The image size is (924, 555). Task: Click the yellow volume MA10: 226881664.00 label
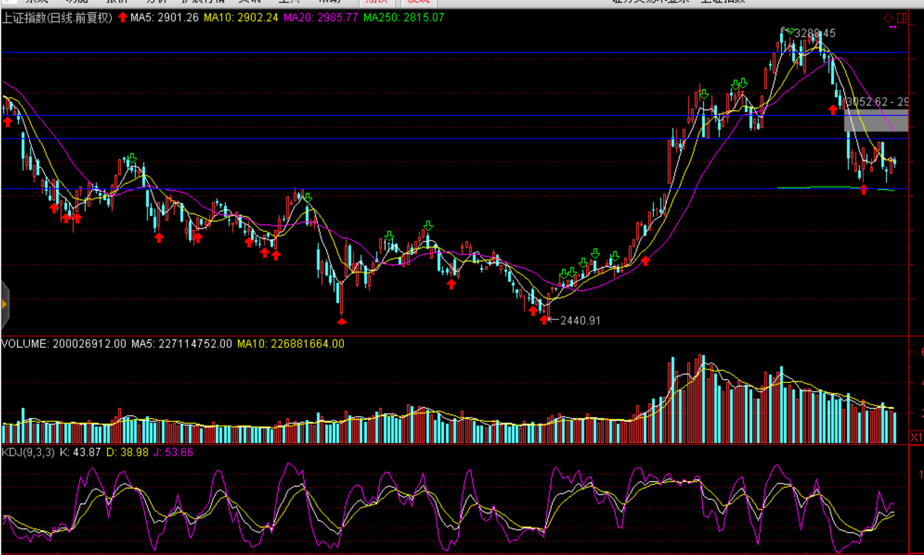(290, 344)
